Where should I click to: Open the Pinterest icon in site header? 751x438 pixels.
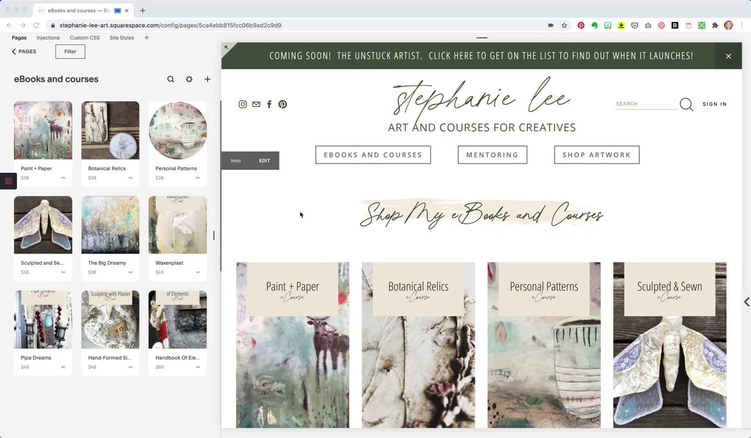tap(282, 104)
